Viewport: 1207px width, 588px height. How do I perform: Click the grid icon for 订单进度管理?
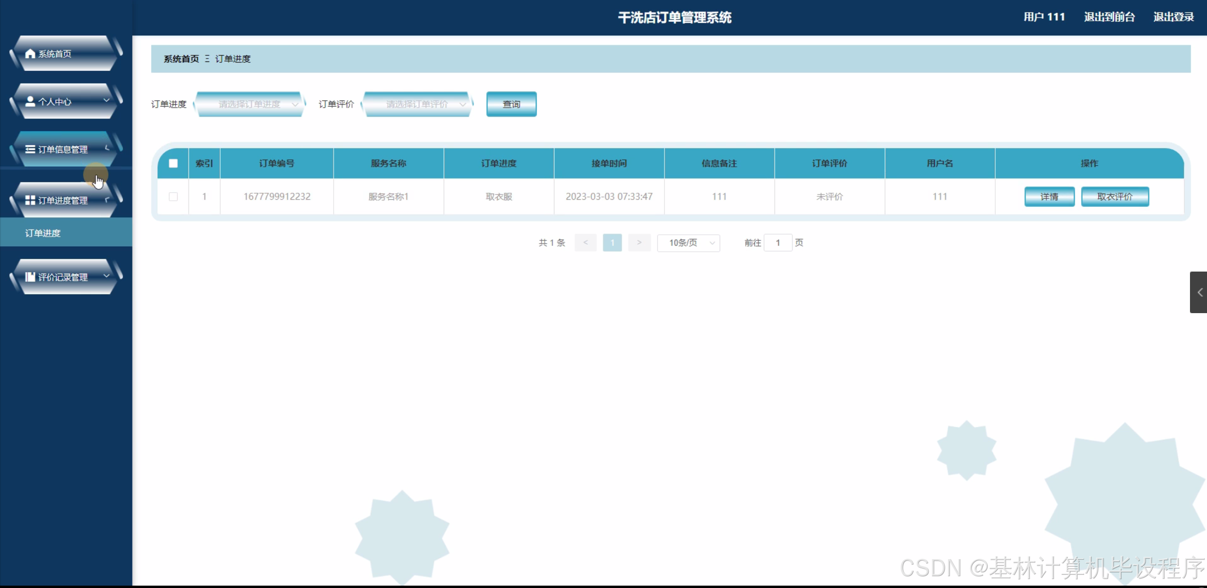click(30, 200)
